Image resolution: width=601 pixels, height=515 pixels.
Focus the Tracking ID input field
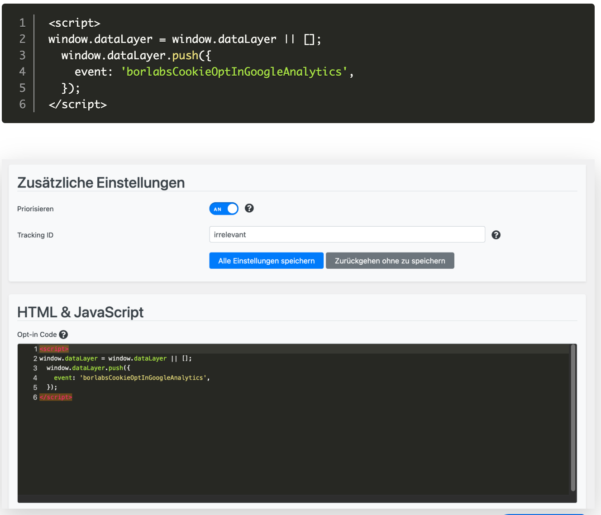coord(347,234)
